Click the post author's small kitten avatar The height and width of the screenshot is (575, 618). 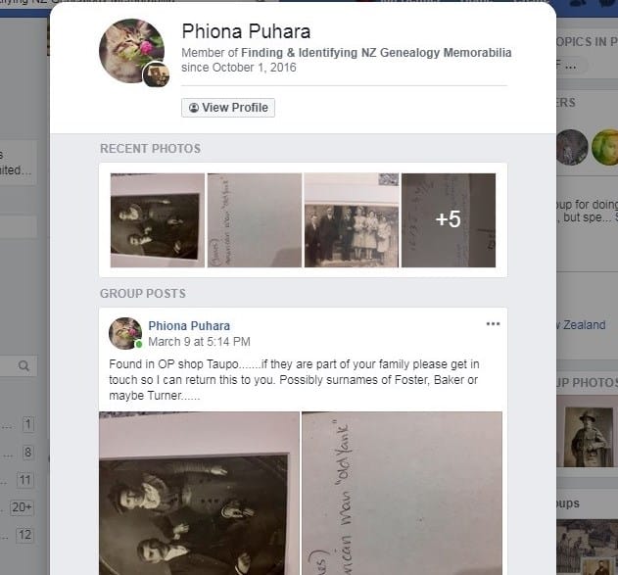(x=125, y=333)
